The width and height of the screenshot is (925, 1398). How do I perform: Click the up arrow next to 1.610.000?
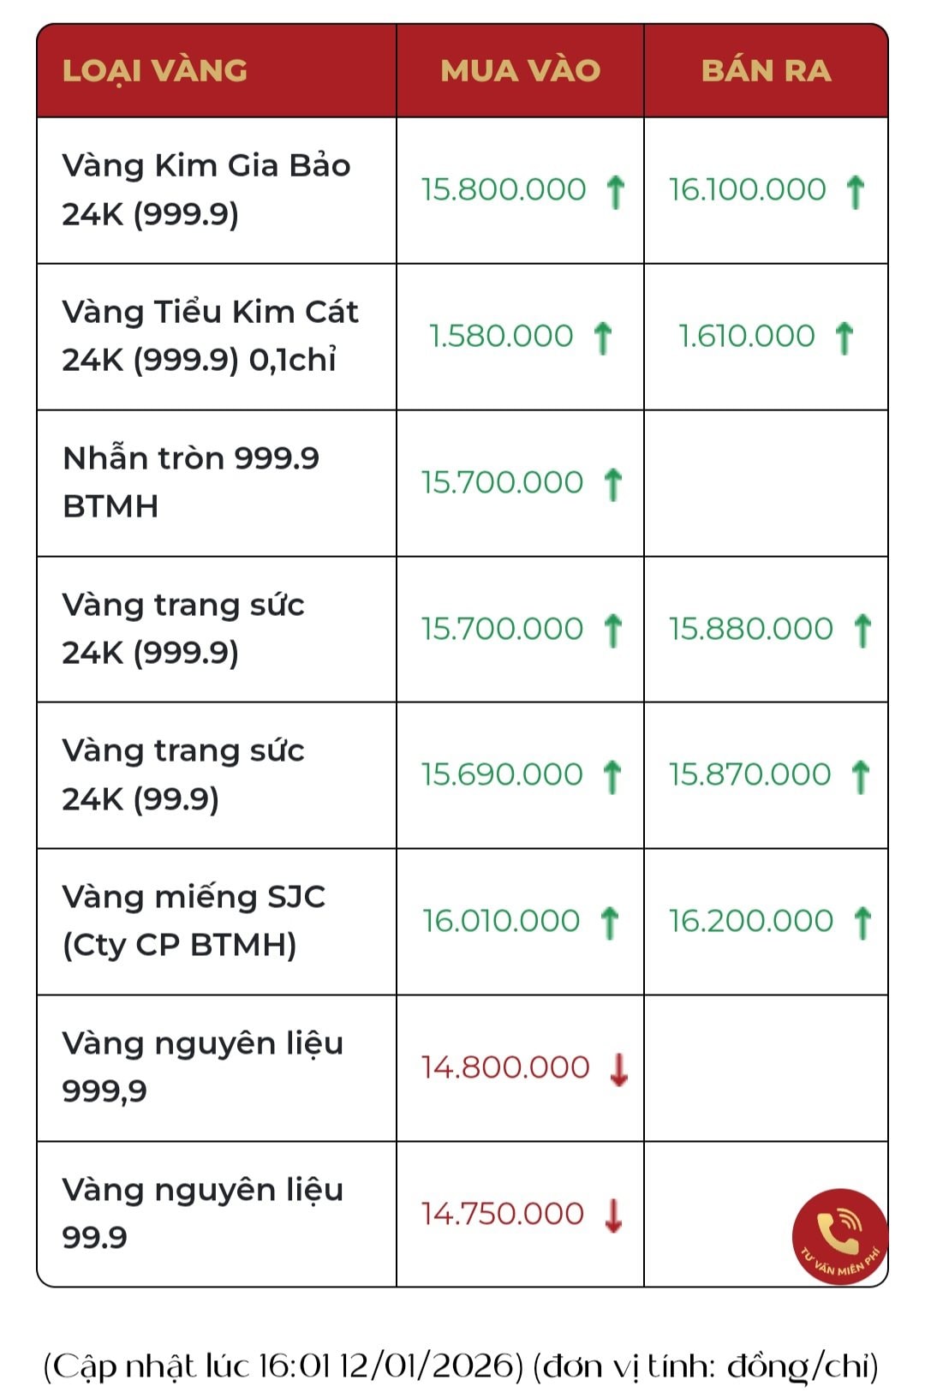coord(844,338)
